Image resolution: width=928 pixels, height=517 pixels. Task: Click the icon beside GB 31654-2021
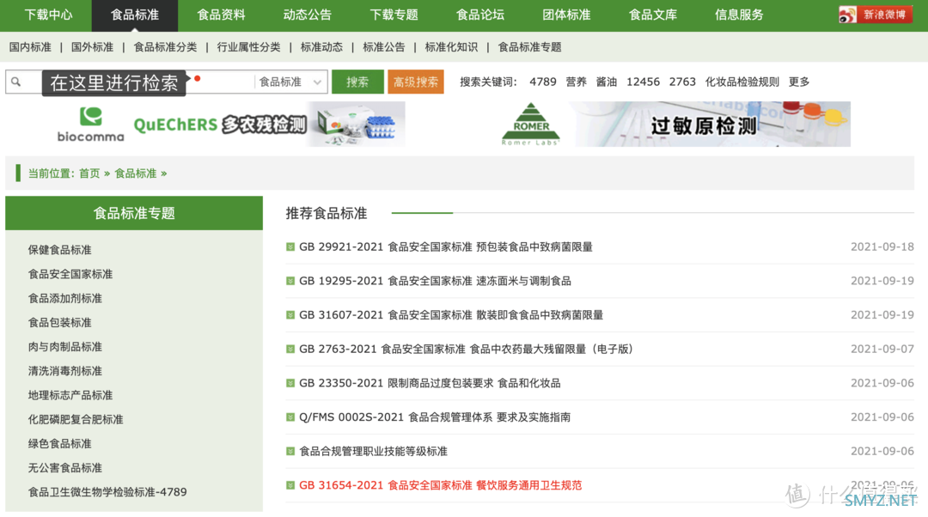click(290, 485)
